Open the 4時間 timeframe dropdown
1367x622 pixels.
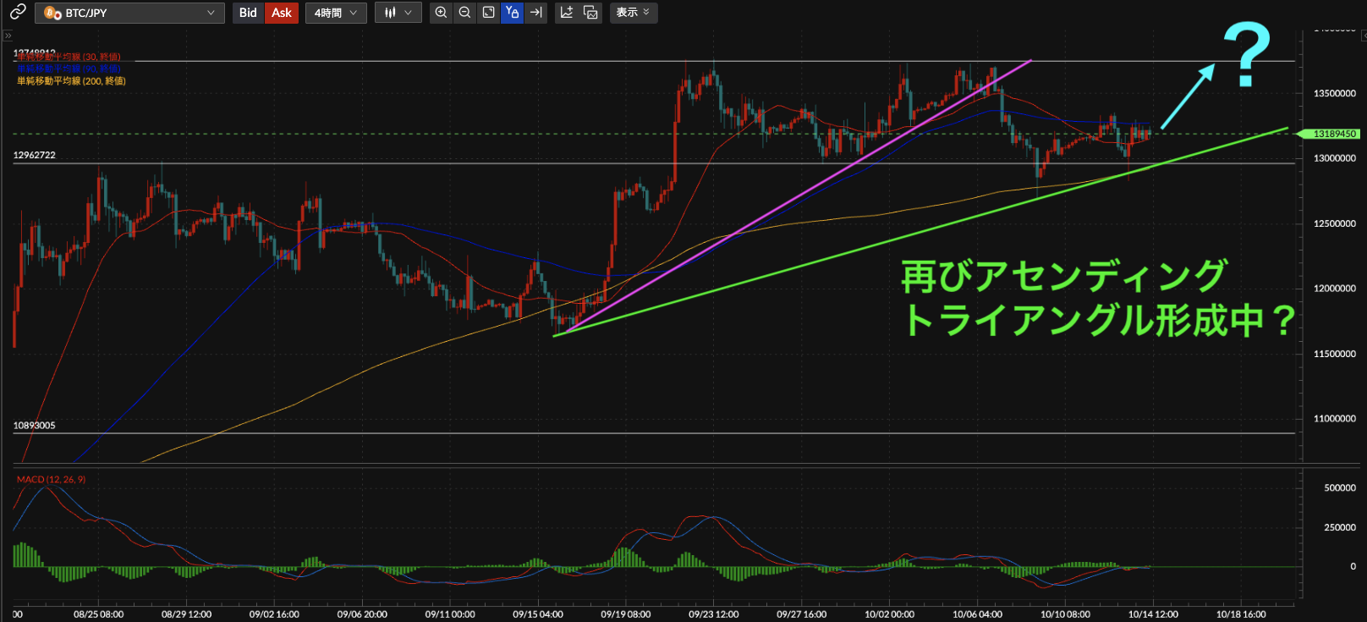coord(335,13)
